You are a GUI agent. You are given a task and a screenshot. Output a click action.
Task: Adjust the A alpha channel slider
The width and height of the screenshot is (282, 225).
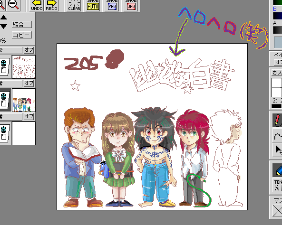pyautogui.click(x=278, y=30)
